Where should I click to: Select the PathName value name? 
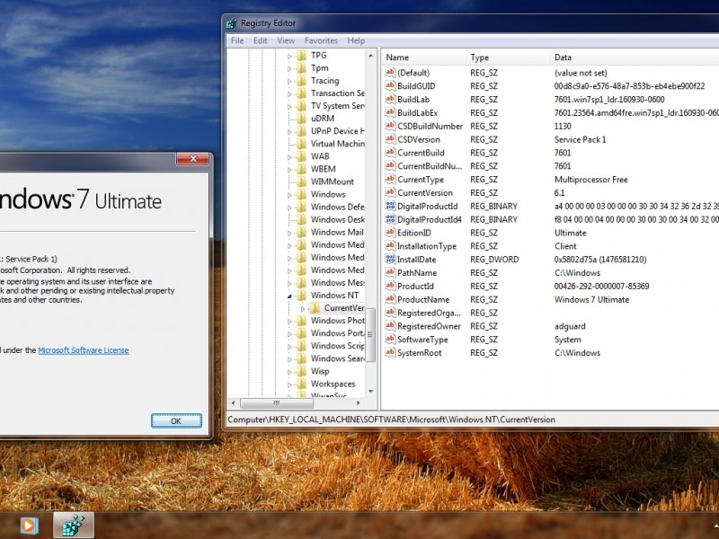click(x=417, y=273)
